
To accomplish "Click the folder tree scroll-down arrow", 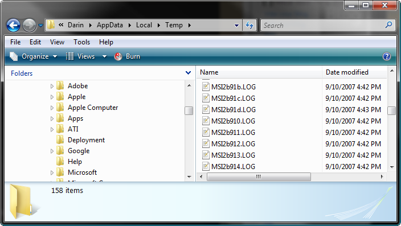I will click(189, 176).
